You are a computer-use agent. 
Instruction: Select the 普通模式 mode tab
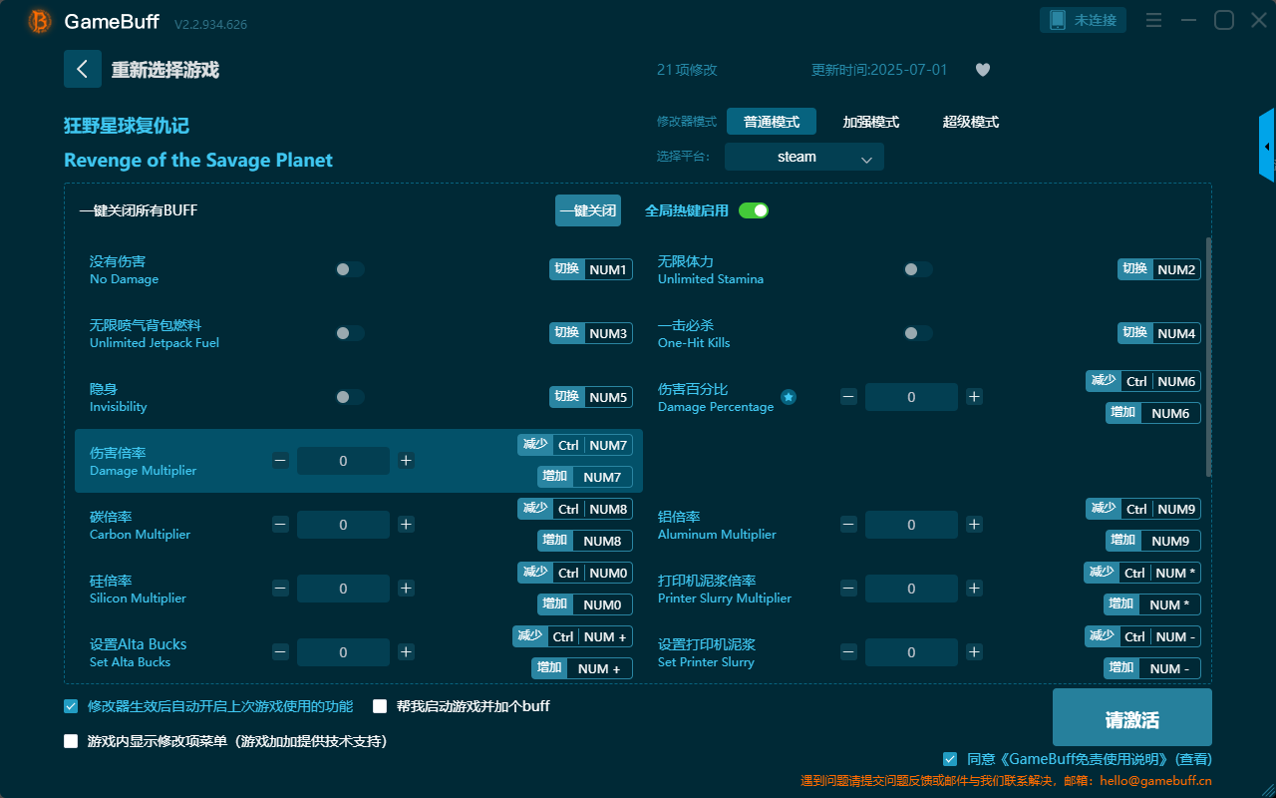(772, 122)
